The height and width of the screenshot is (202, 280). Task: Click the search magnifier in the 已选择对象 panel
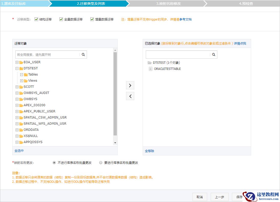click(214, 55)
